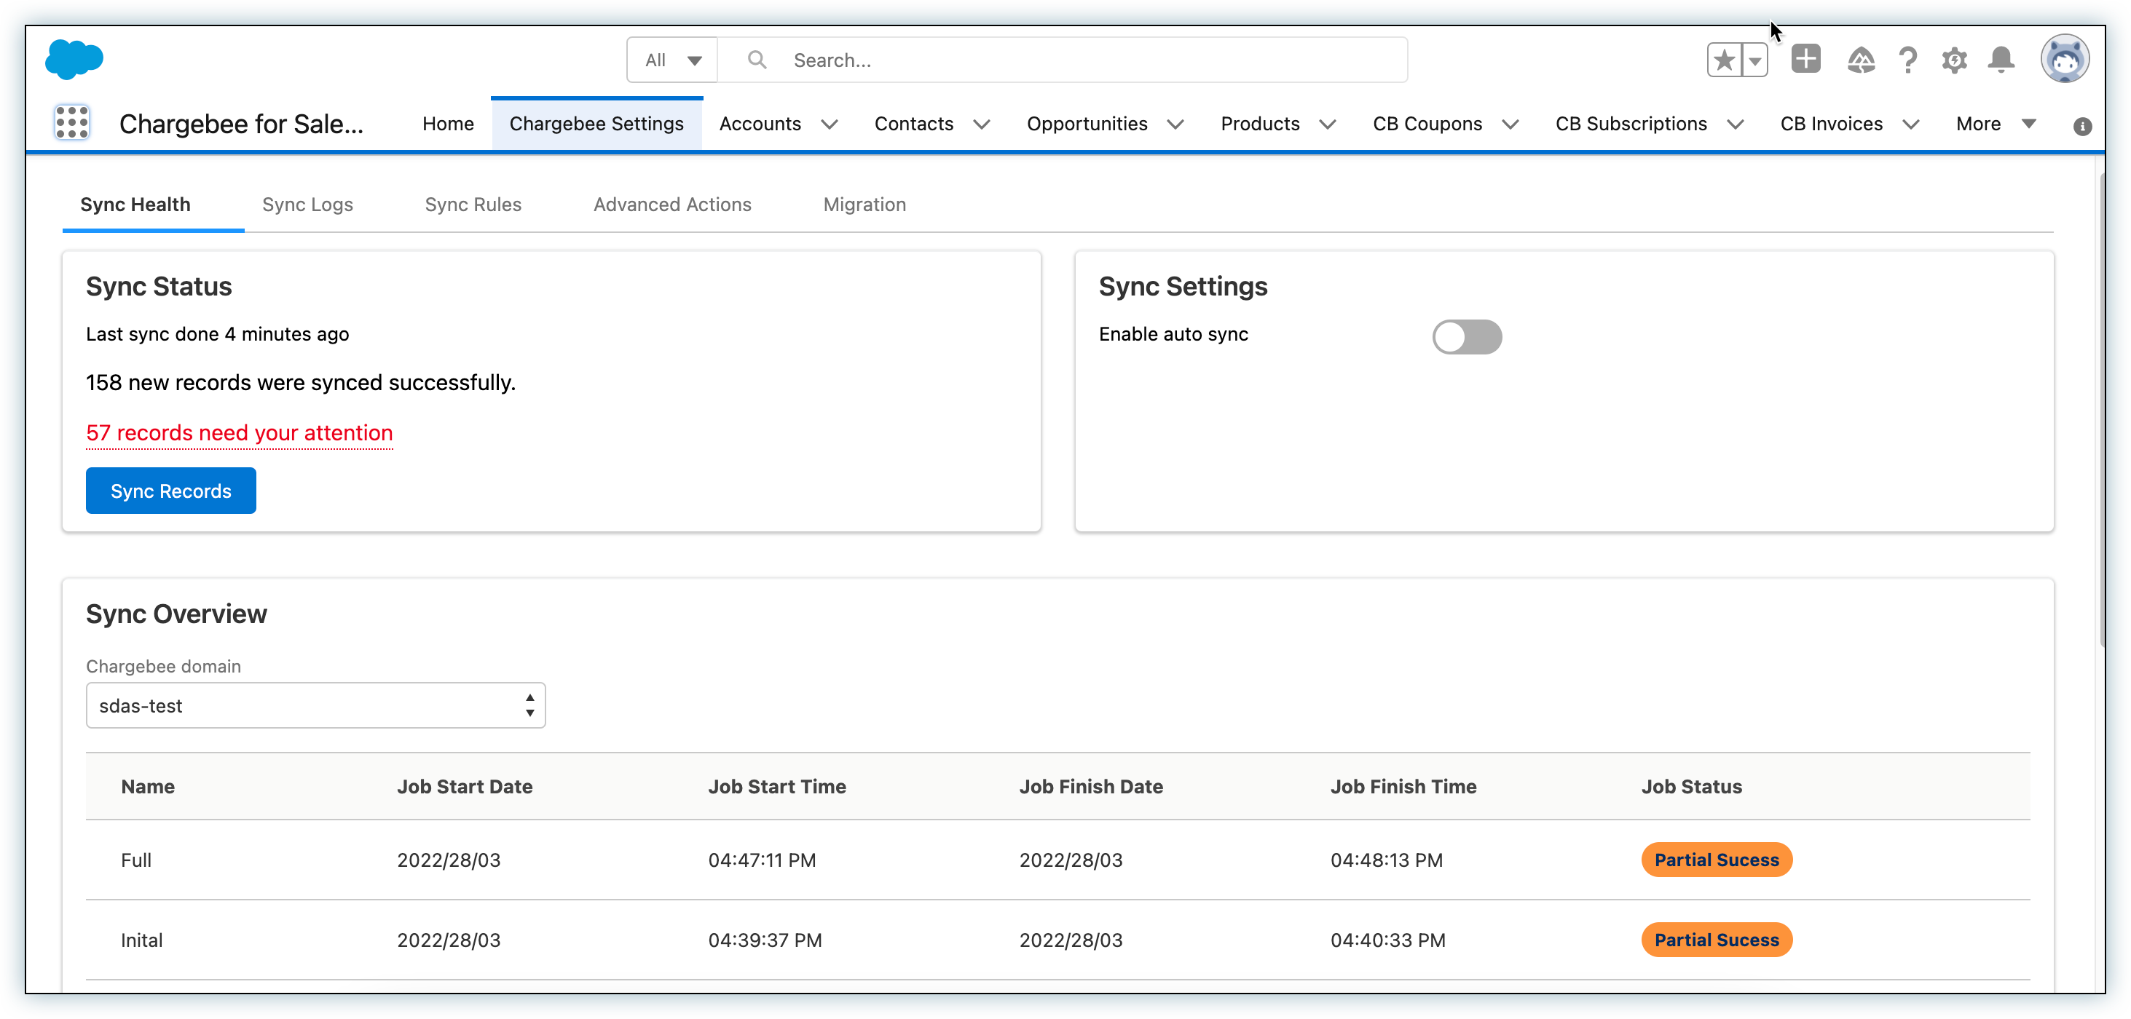This screenshot has width=2131, height=1019.
Task: Open the favorites list dropdown arrow
Action: click(1754, 60)
